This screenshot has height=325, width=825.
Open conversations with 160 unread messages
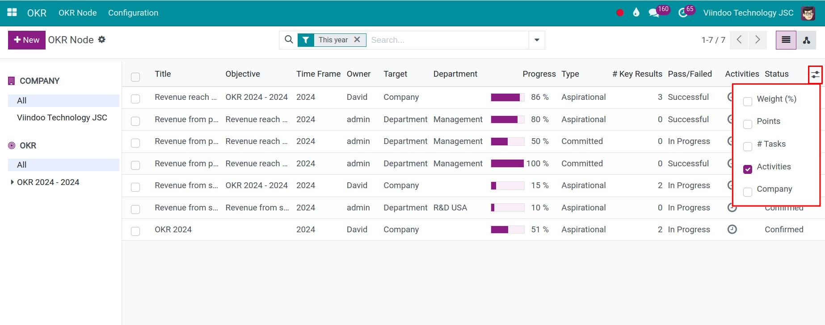click(x=659, y=12)
